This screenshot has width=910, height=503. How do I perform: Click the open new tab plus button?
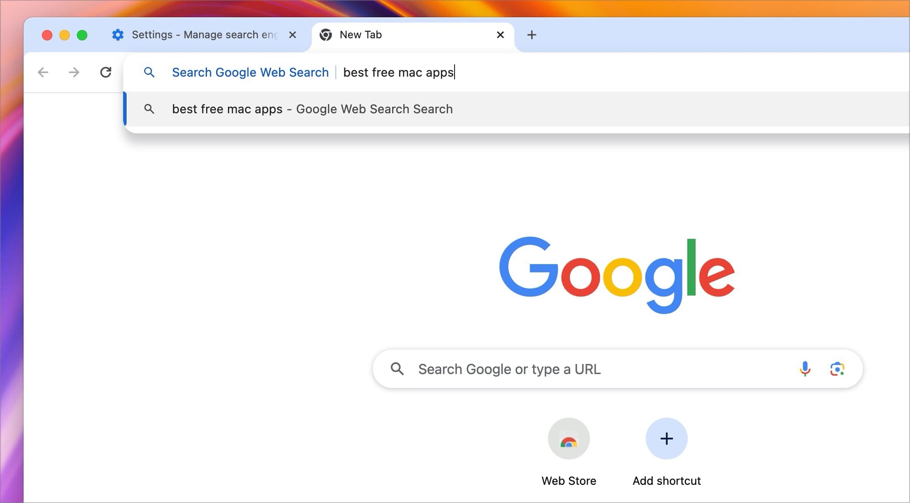(x=532, y=35)
